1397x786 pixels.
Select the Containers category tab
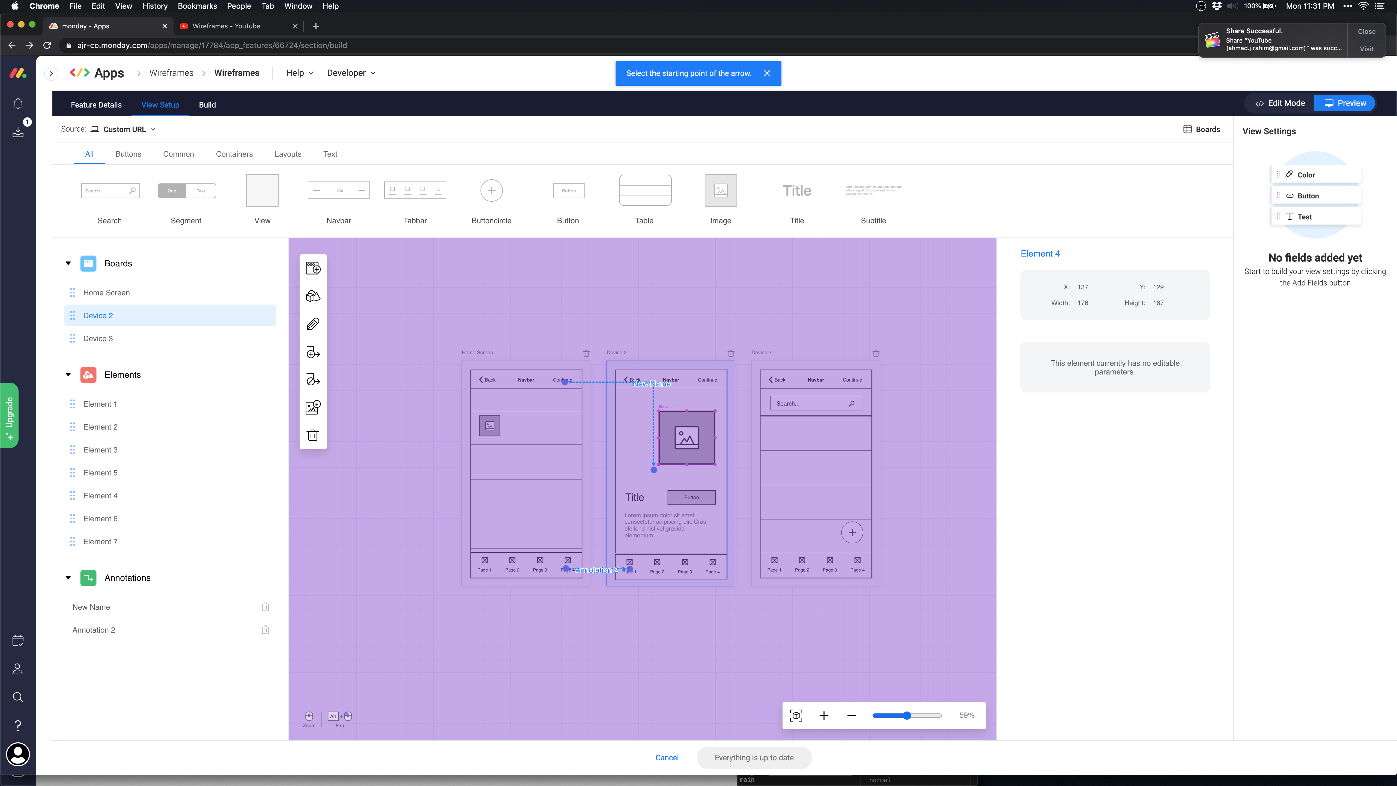point(234,154)
